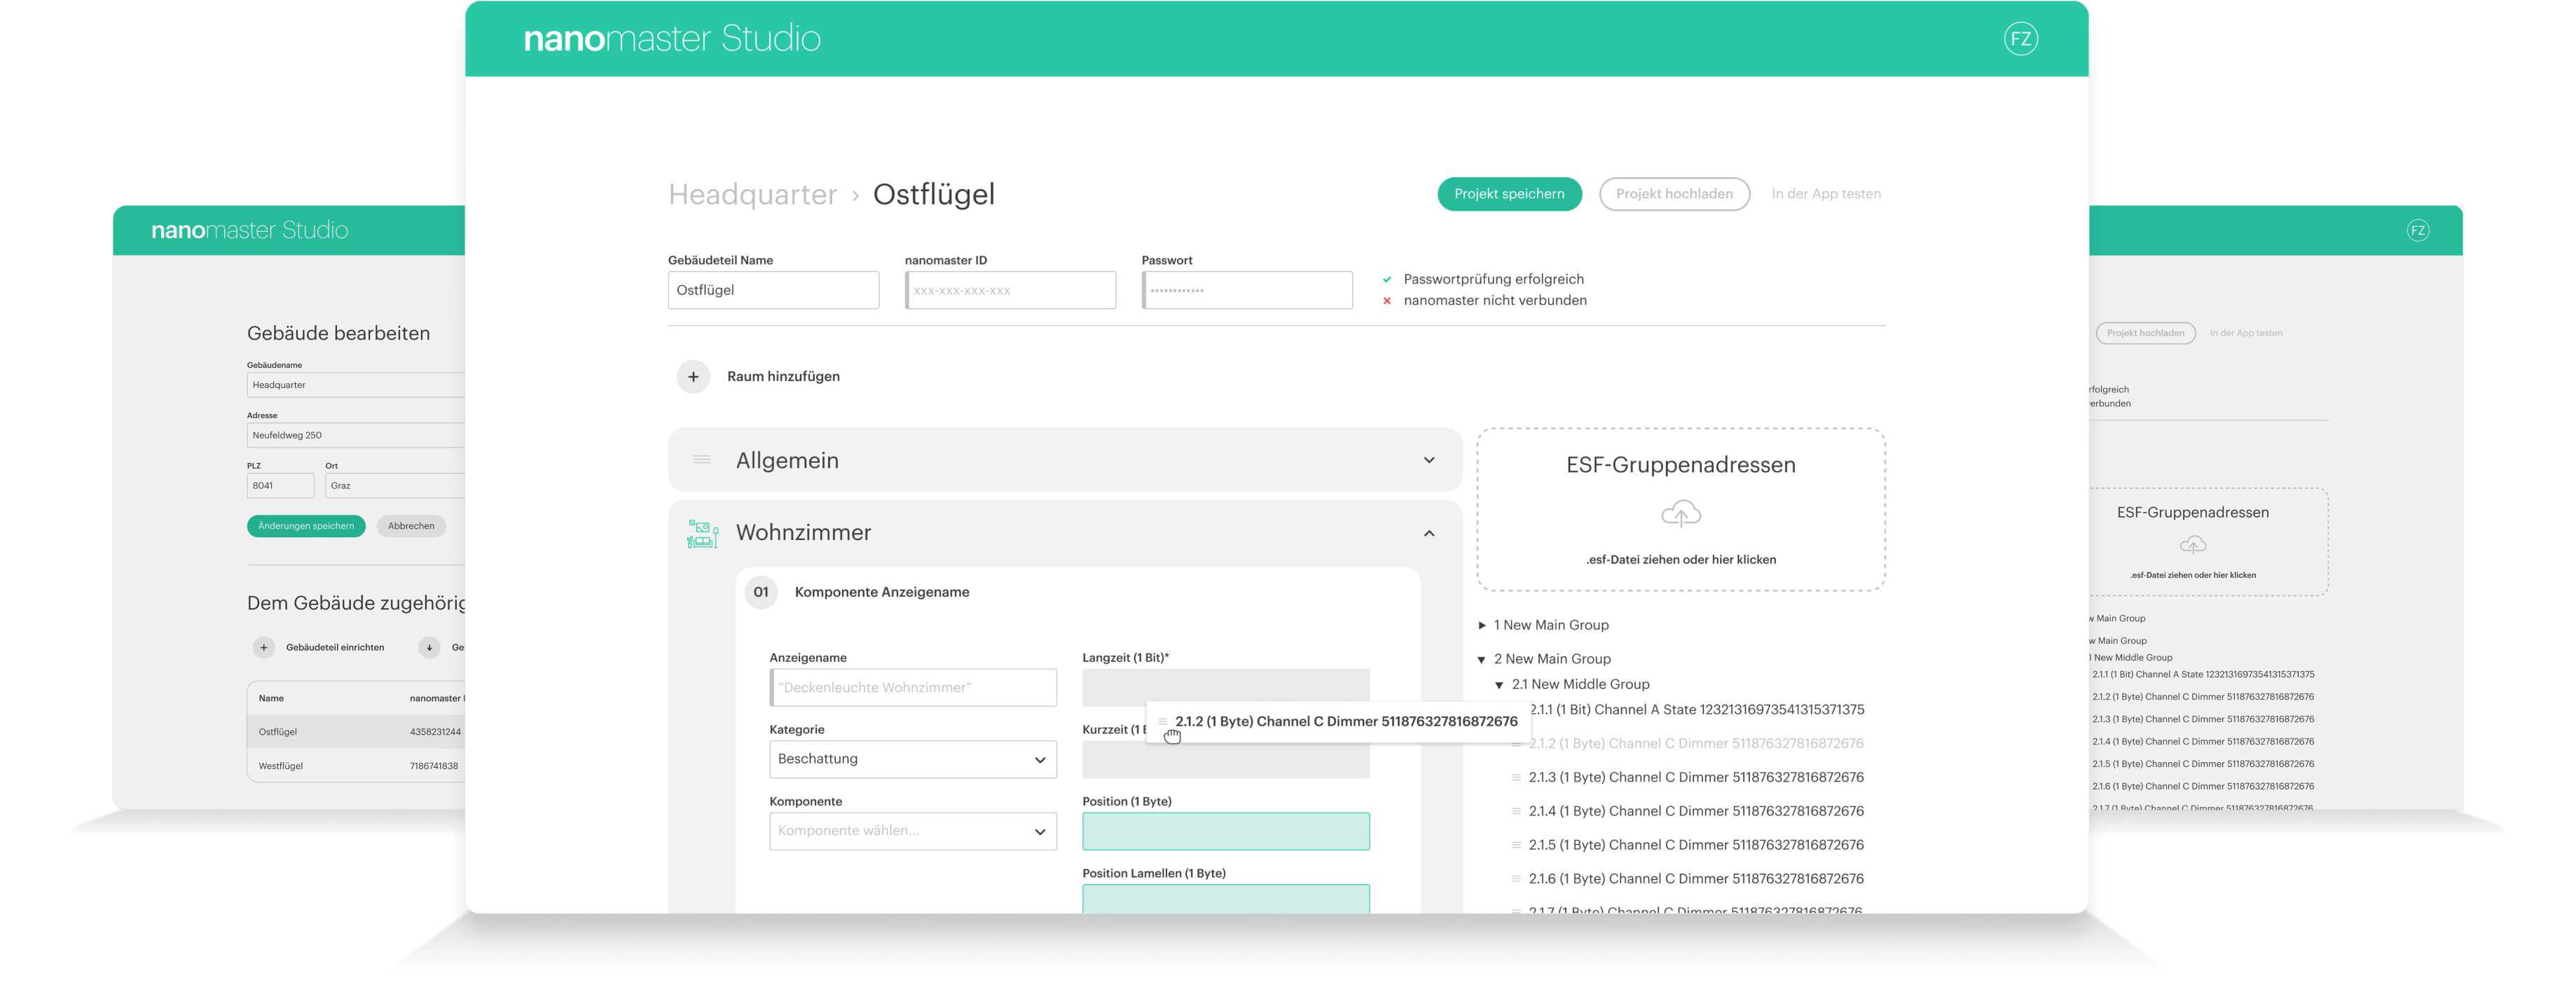Click drag handle of 2.1.3 Channel C Dimmer
The width and height of the screenshot is (2576, 1008).
tap(1516, 777)
